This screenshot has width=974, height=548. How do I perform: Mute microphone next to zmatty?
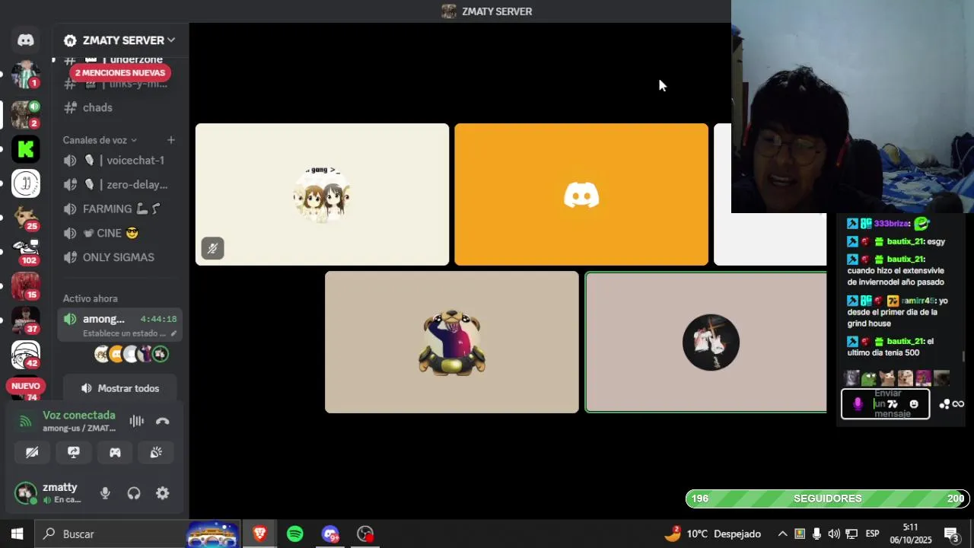pyautogui.click(x=105, y=493)
